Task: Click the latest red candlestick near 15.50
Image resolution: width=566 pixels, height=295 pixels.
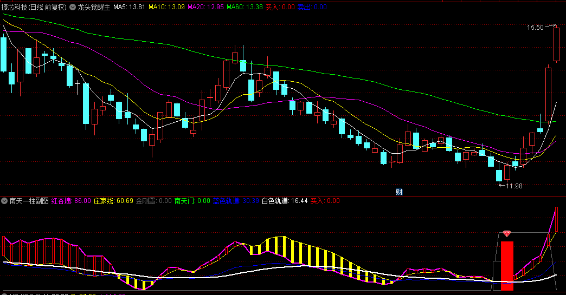Action: pyautogui.click(x=556, y=44)
